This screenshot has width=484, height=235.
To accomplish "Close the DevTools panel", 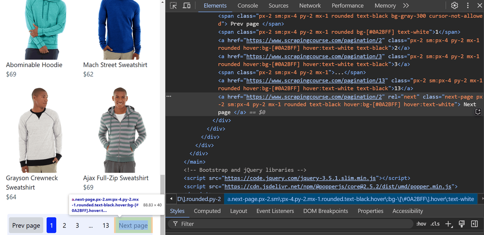I will (x=479, y=6).
